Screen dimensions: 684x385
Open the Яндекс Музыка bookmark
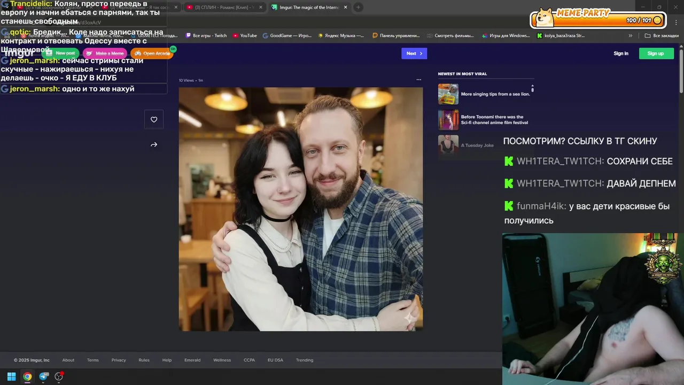[x=341, y=36]
